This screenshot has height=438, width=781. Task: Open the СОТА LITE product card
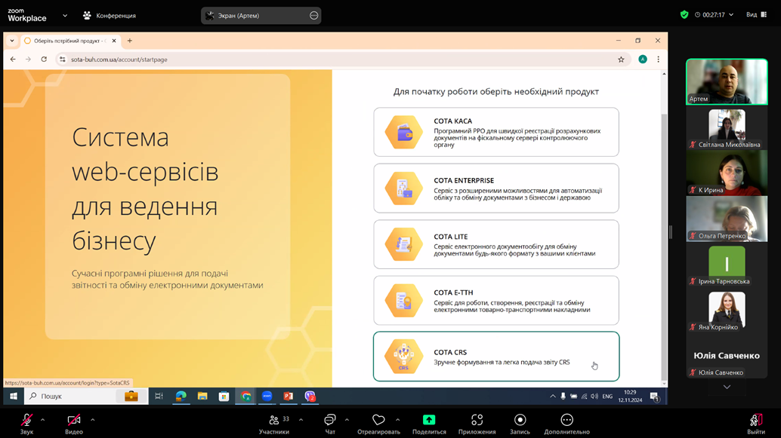point(496,244)
